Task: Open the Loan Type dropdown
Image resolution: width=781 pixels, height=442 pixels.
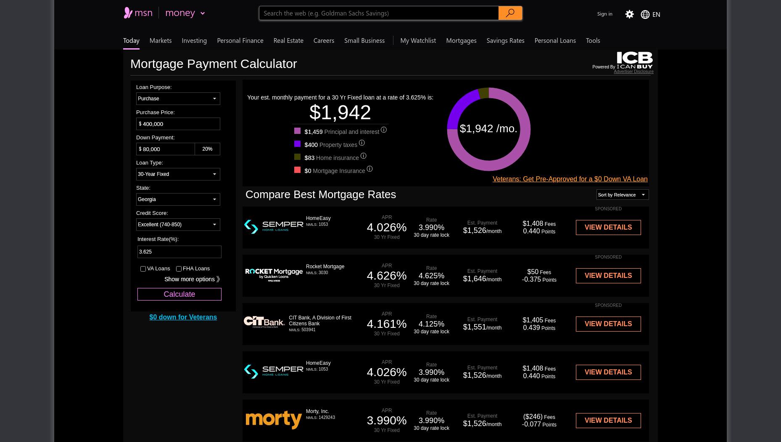Action: 178,174
